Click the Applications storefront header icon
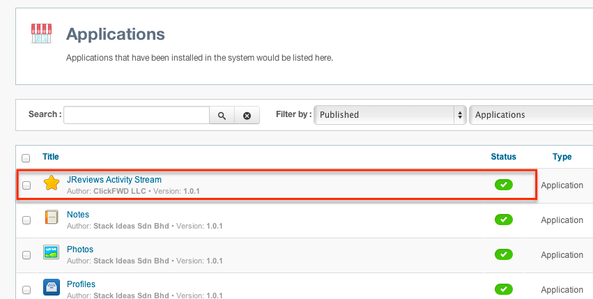Image resolution: width=593 pixels, height=299 pixels. 41,33
